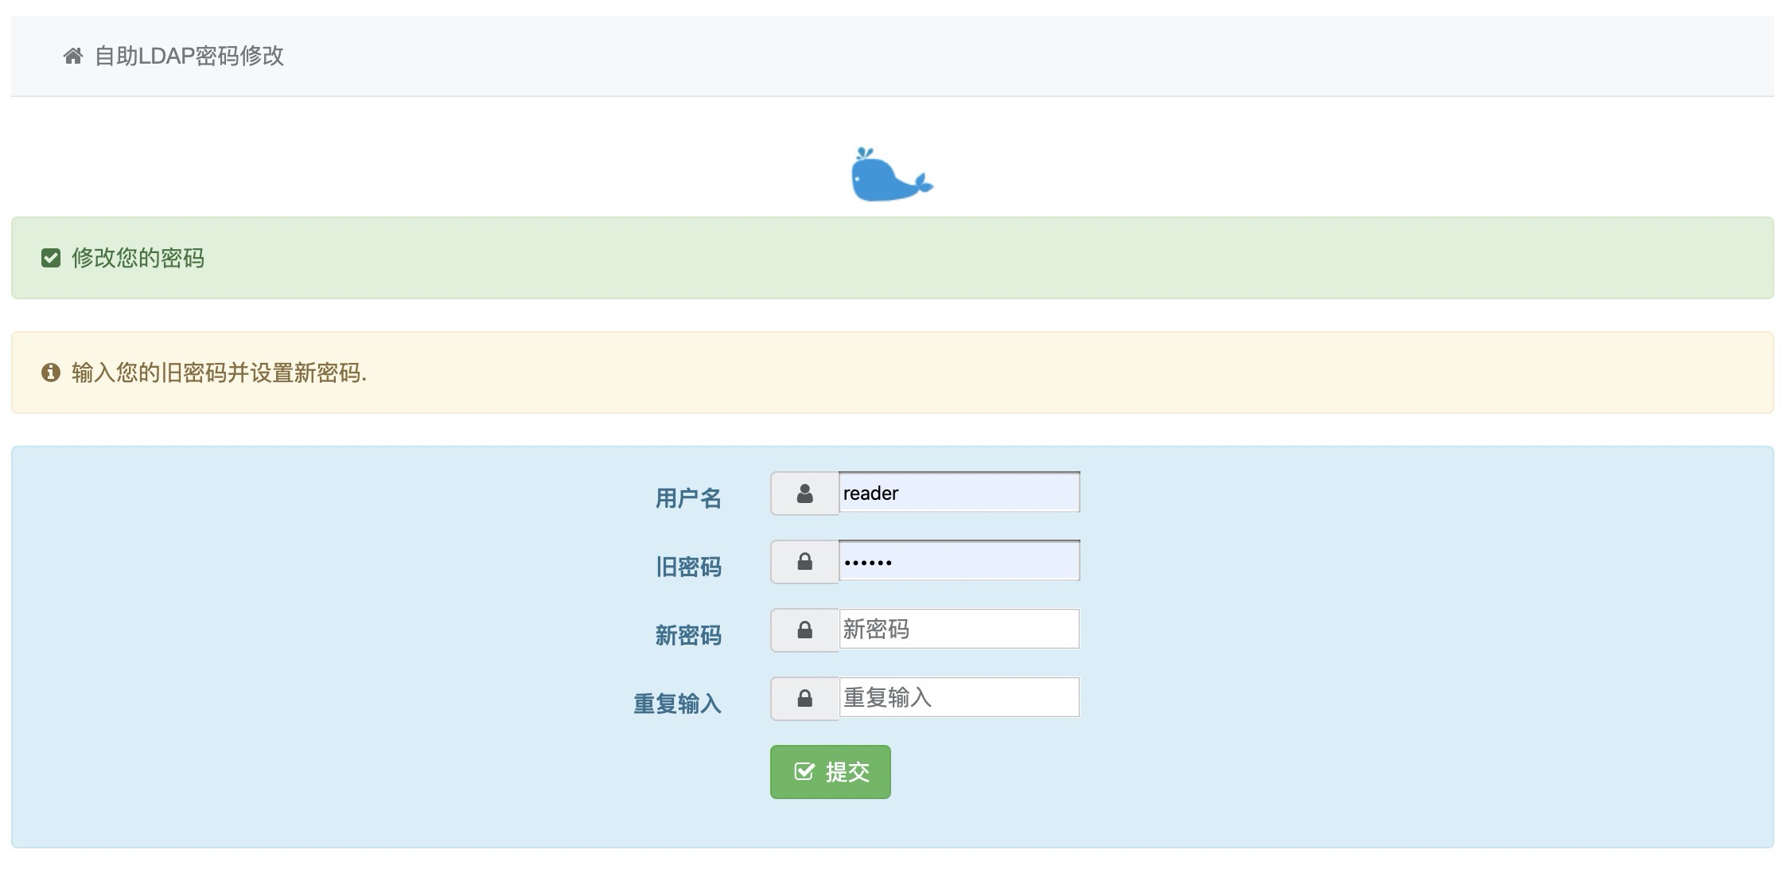Click the info icon in yellow notice

[x=51, y=372]
